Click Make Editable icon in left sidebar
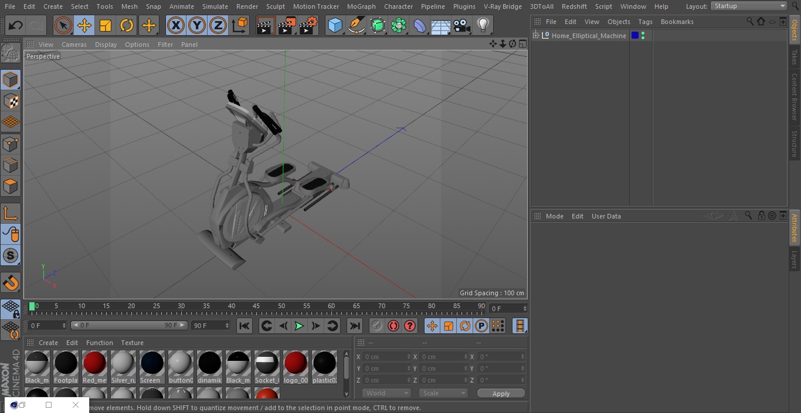The image size is (801, 413). [11, 52]
